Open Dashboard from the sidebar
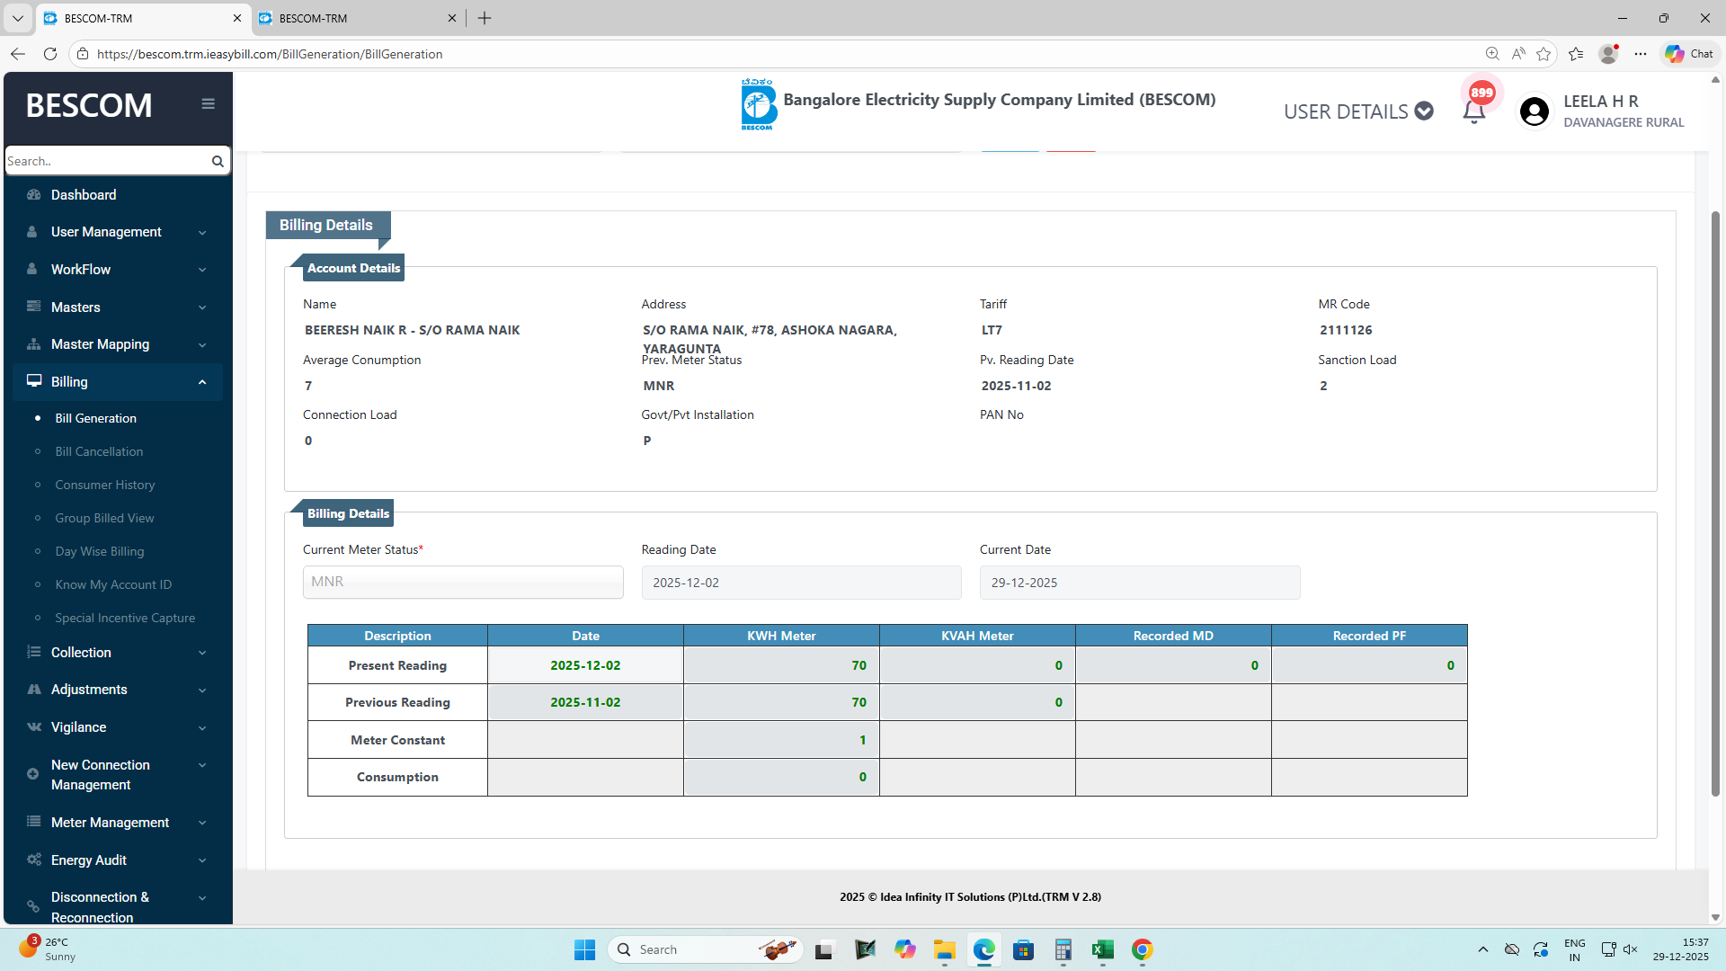 83,195
